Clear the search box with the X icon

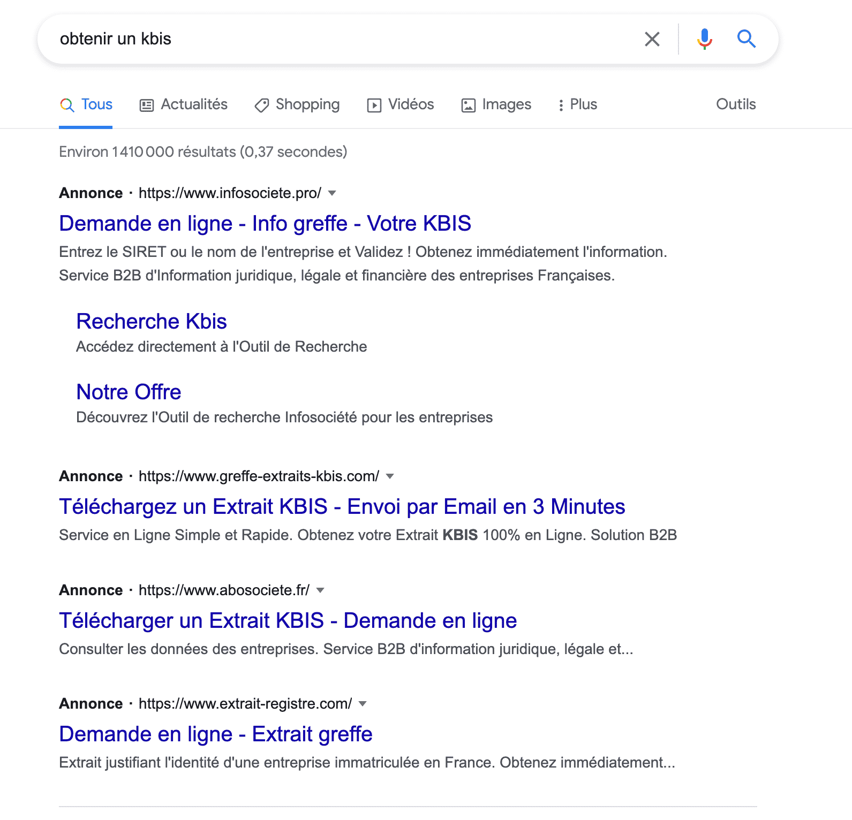pyautogui.click(x=652, y=39)
